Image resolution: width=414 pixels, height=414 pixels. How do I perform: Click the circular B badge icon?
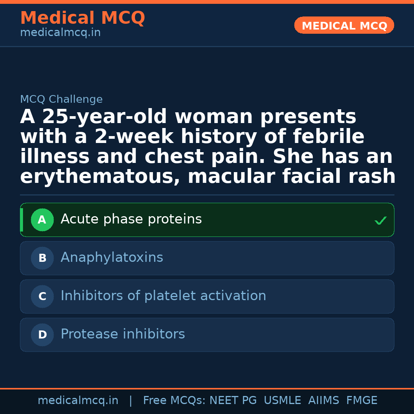[42, 258]
